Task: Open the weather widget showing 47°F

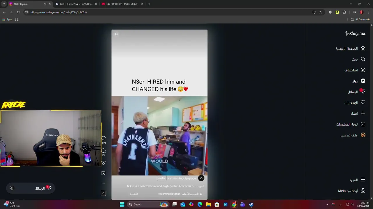Action: tap(12, 204)
